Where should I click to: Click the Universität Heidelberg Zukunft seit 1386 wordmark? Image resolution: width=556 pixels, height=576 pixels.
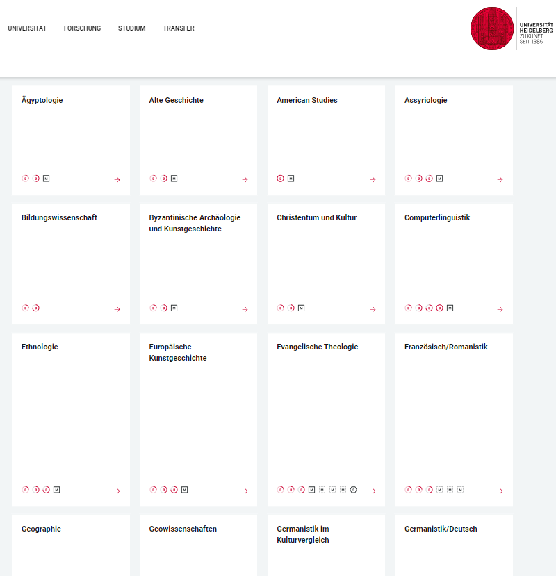(x=536, y=33)
